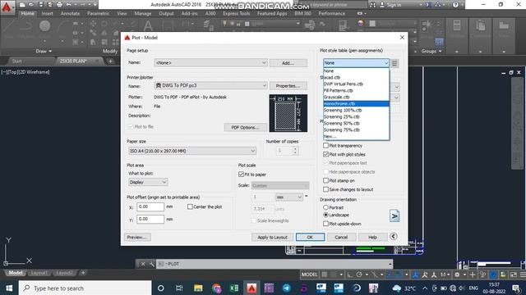
Task: Open plot style table editor icon
Action: (x=394, y=63)
